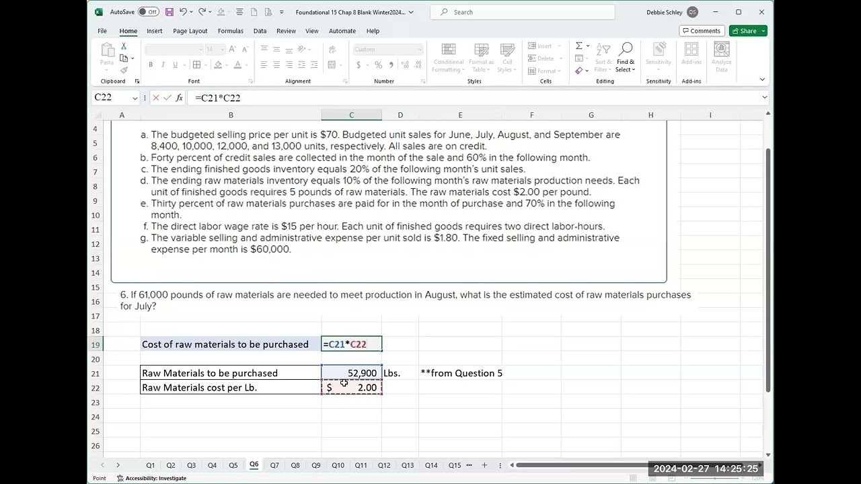Open Format as Table menu

(481, 58)
